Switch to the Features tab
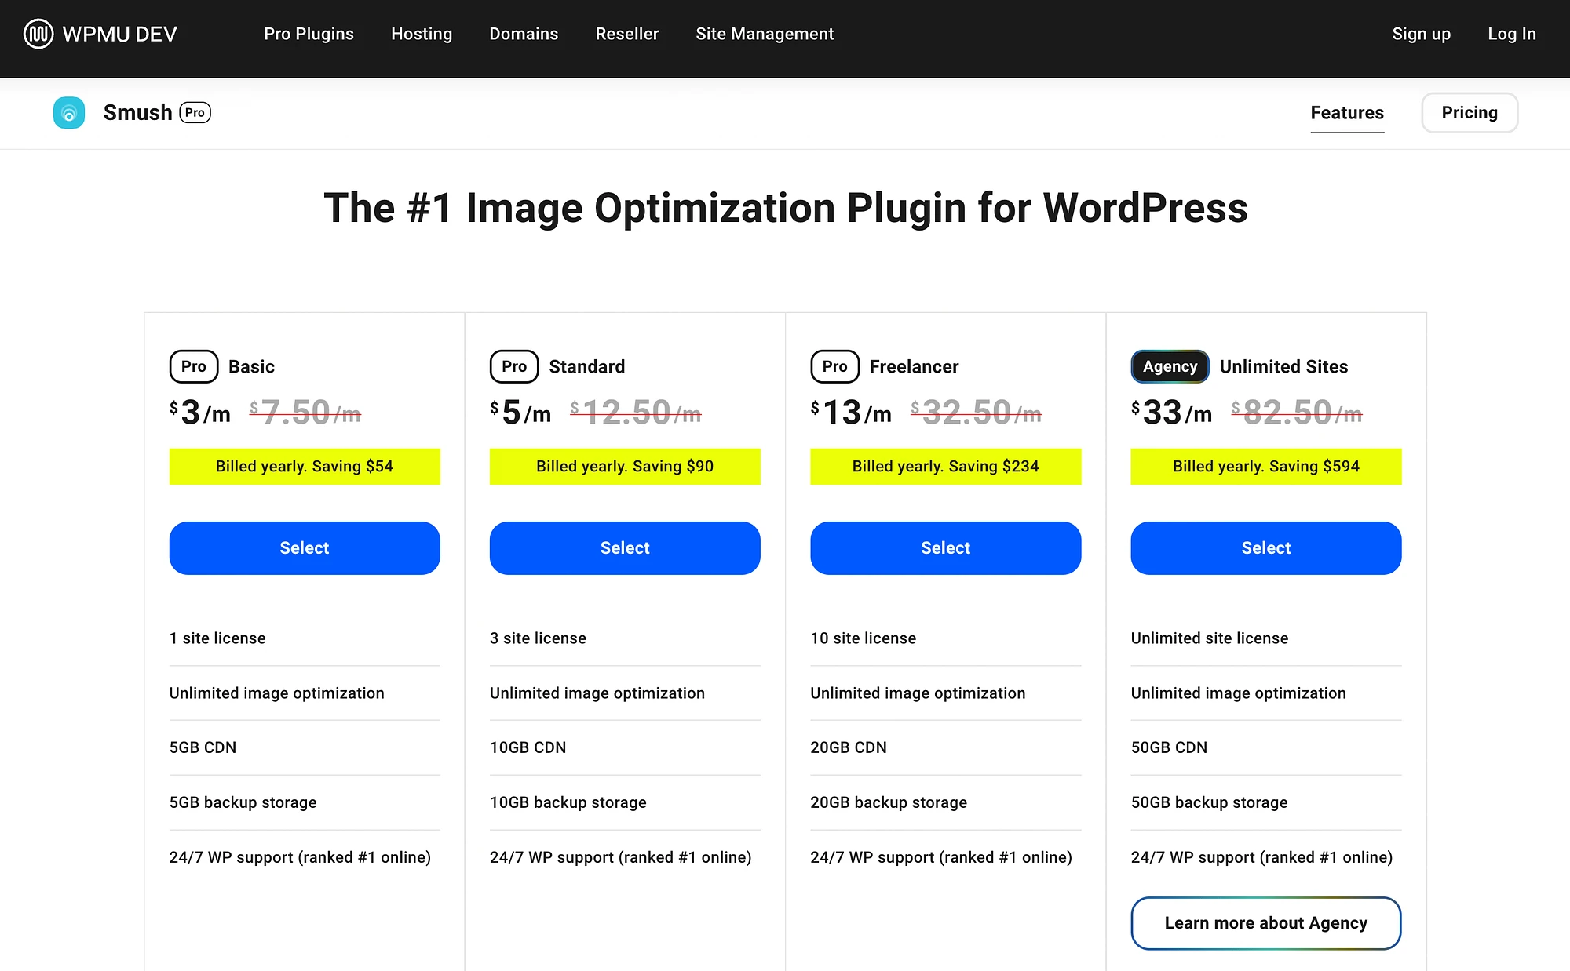The width and height of the screenshot is (1570, 971). 1347,112
